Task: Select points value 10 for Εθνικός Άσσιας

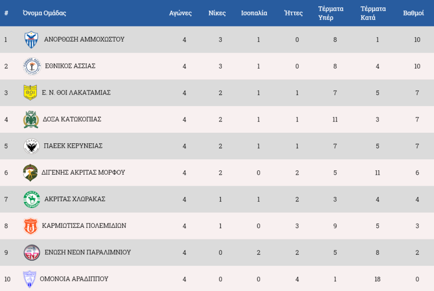Action: 417,66
